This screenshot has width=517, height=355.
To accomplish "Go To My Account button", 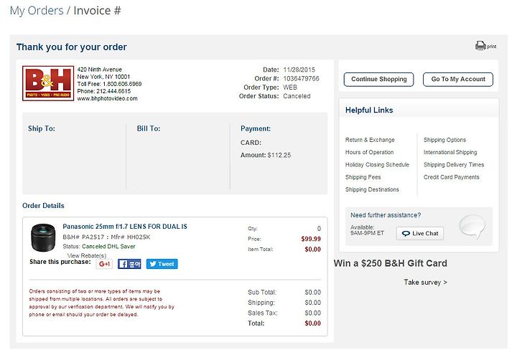I will click(x=458, y=80).
